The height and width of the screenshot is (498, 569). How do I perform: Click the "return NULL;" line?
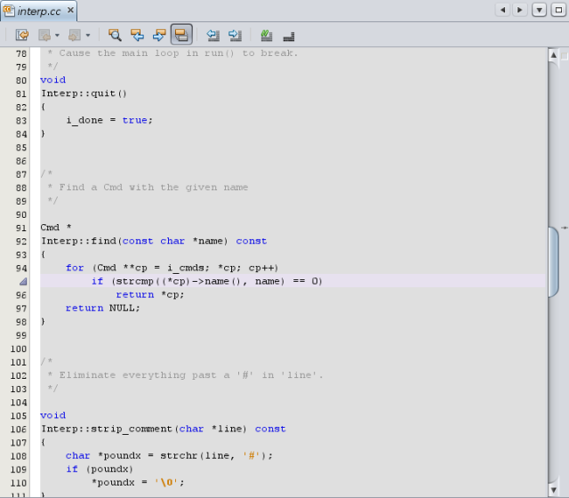tap(103, 309)
